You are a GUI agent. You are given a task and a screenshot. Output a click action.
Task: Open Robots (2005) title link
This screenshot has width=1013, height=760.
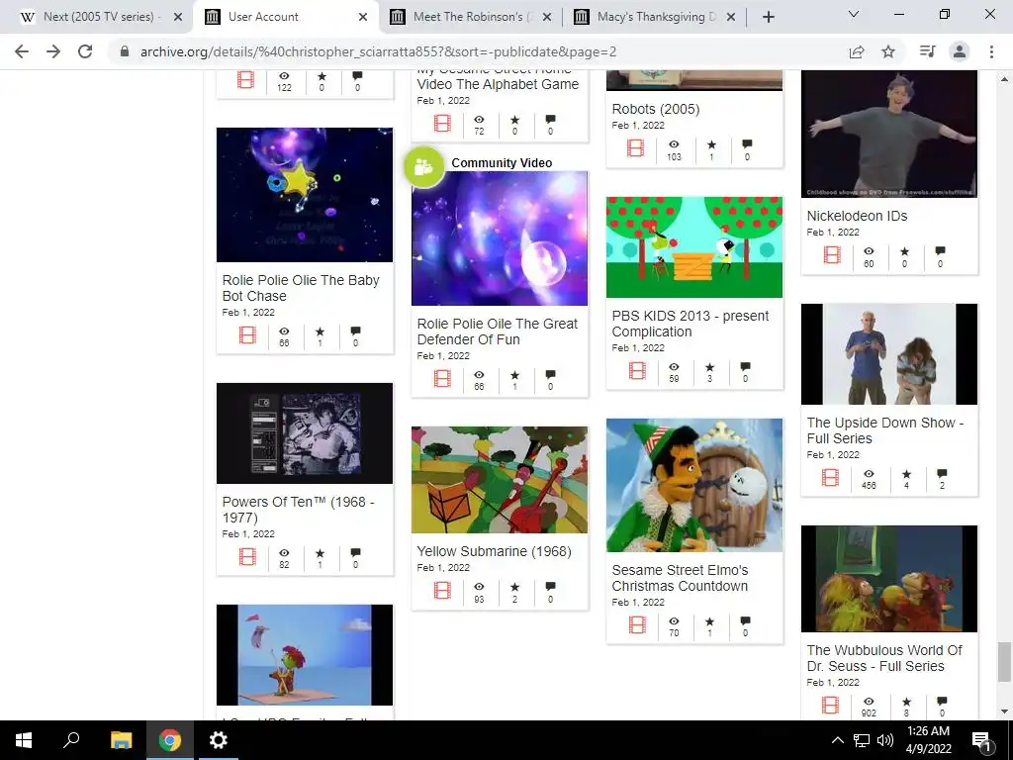tap(655, 109)
